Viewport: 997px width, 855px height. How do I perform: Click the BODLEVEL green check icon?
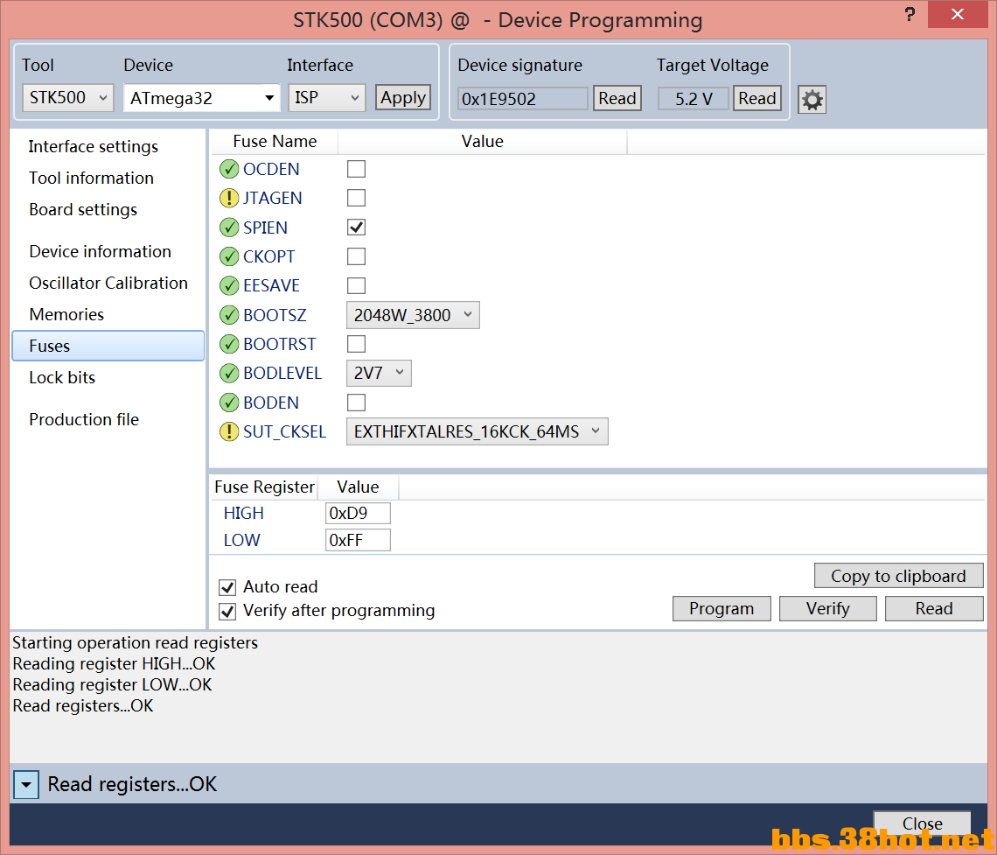[229, 374]
